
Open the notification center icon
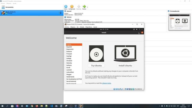coord(189,106)
